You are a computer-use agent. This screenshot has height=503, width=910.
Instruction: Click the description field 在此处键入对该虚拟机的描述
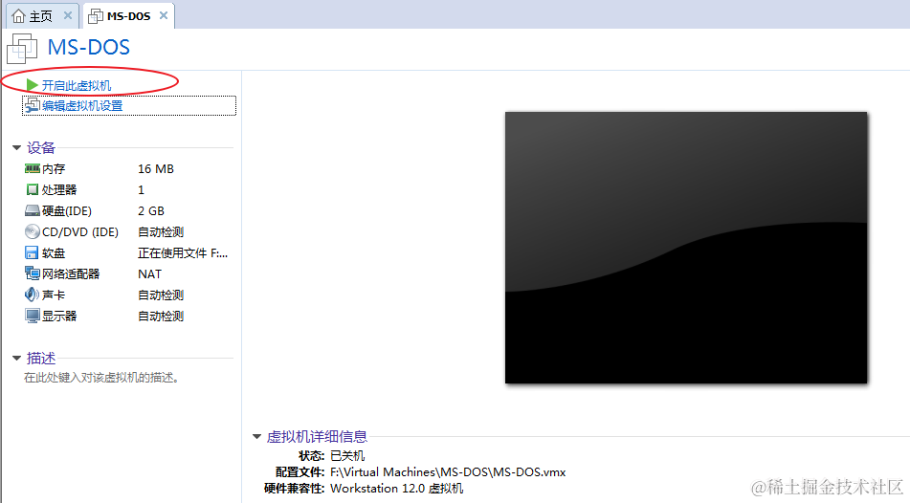click(x=101, y=378)
